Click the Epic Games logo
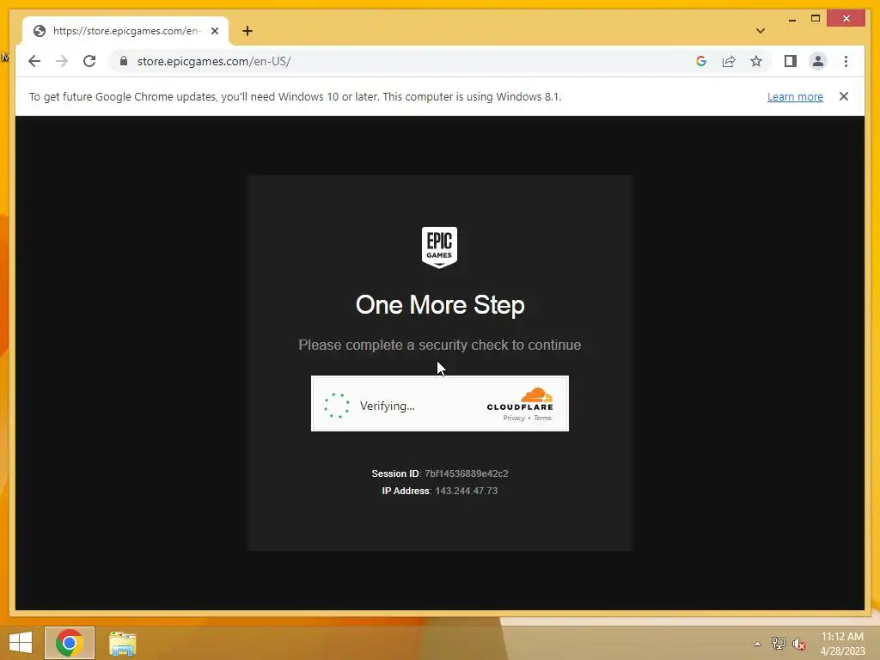880x660 pixels. click(x=439, y=247)
